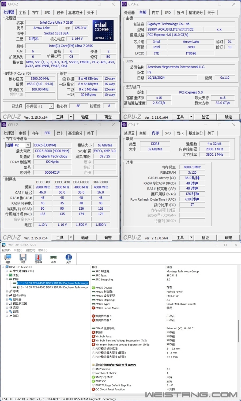Select the highlighted 行: 1 - 16 GB memory module
The height and width of the screenshot is (401, 241).
click(x=52, y=283)
